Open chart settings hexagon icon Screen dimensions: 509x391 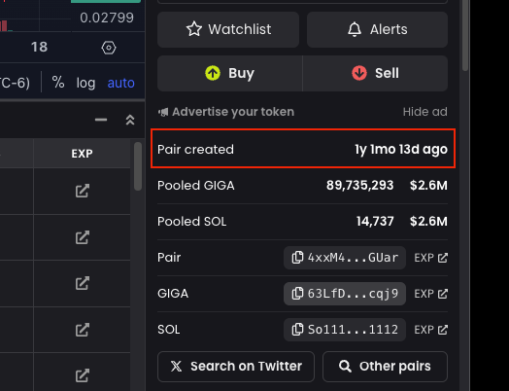(109, 48)
